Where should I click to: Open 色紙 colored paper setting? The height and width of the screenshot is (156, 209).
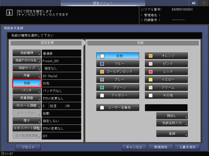pyautogui.click(x=27, y=83)
